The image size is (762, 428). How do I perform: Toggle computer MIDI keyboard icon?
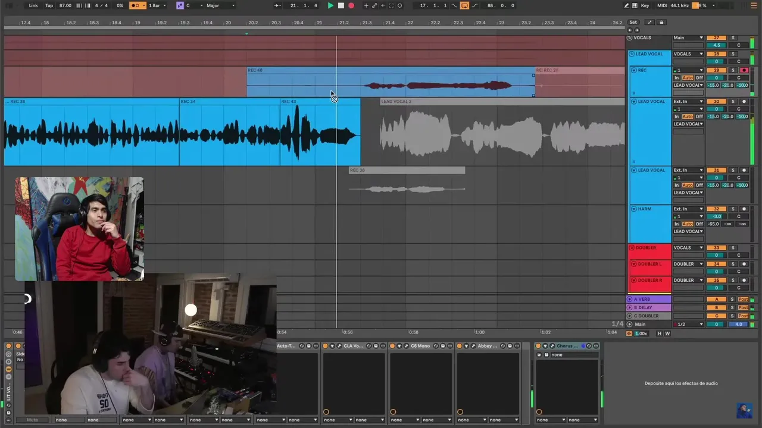[635, 5]
